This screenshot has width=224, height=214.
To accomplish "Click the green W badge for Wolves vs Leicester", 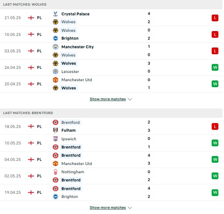I will click(x=215, y=67).
